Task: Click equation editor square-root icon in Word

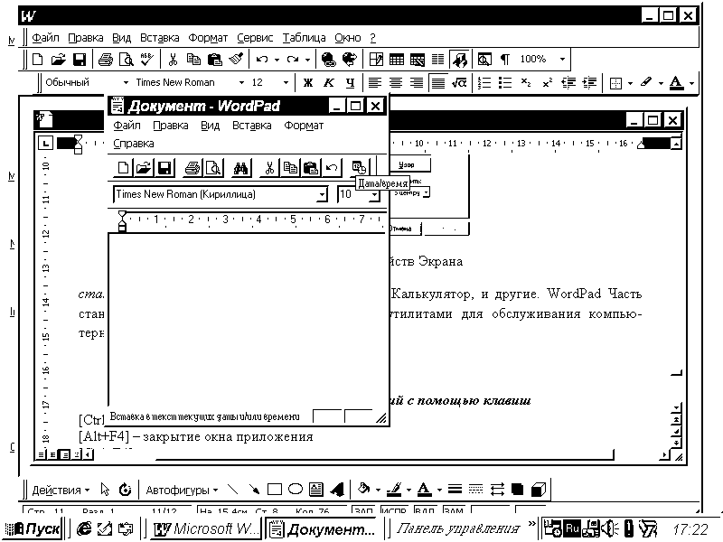Action: 459,82
